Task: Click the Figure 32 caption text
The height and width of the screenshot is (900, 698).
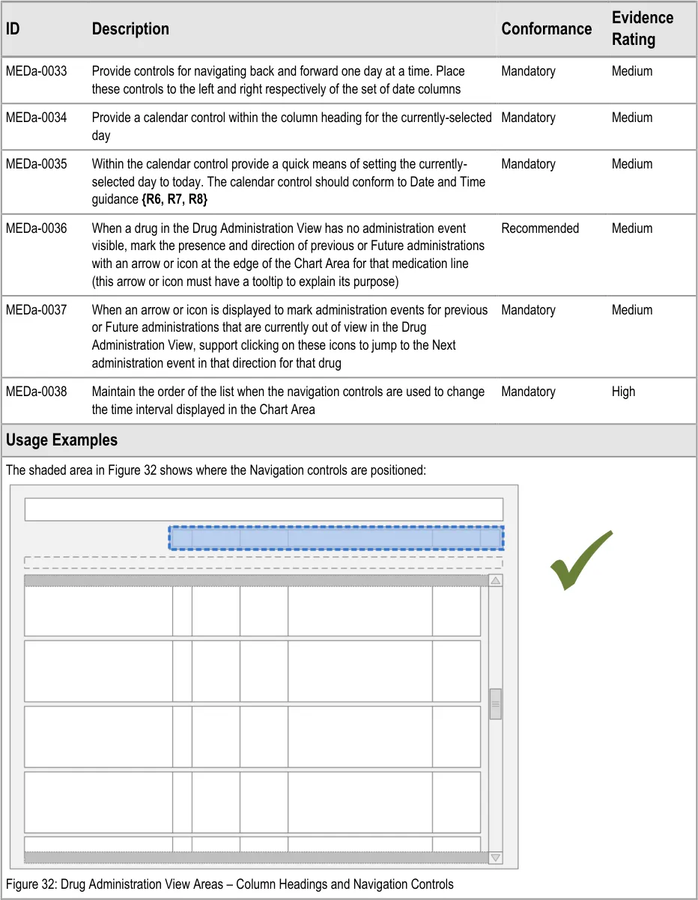Action: pos(229,884)
